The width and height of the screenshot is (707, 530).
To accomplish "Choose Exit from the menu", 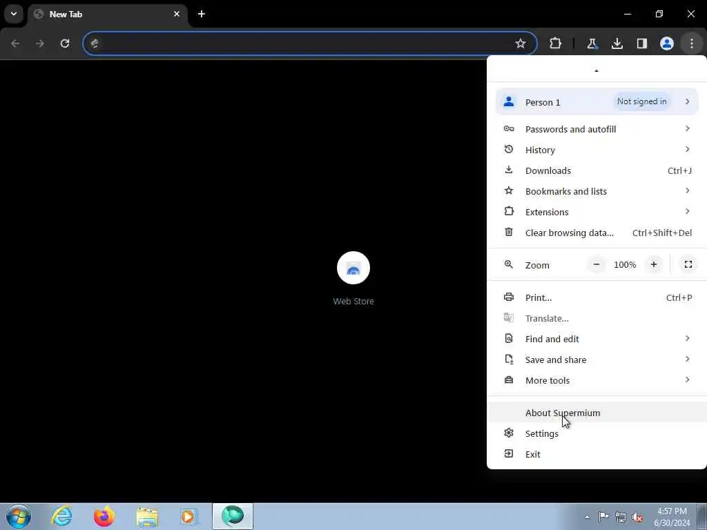I will [597, 455].
